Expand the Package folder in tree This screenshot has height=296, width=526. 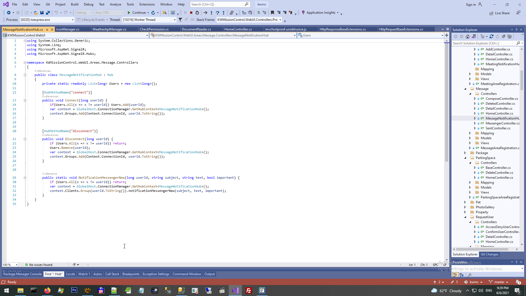[465, 153]
